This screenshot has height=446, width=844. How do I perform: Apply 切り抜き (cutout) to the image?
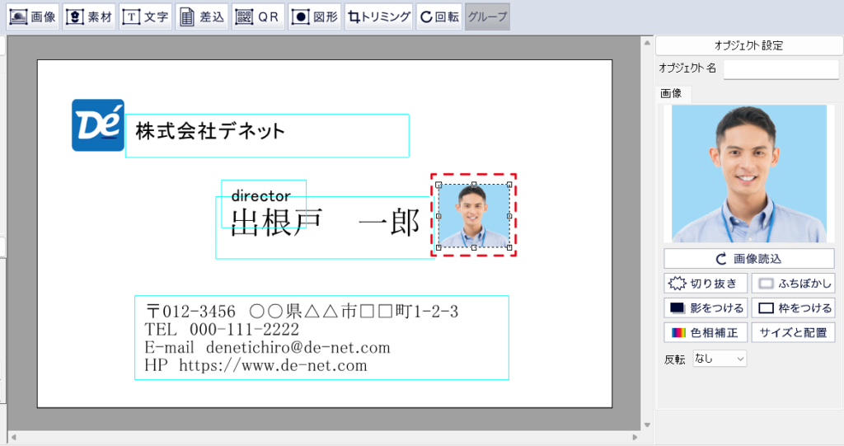[x=706, y=284]
